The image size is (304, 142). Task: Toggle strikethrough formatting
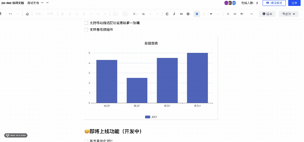84,14
